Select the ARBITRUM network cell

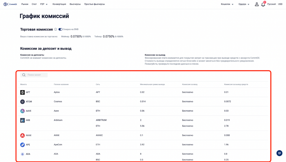coord(101,120)
